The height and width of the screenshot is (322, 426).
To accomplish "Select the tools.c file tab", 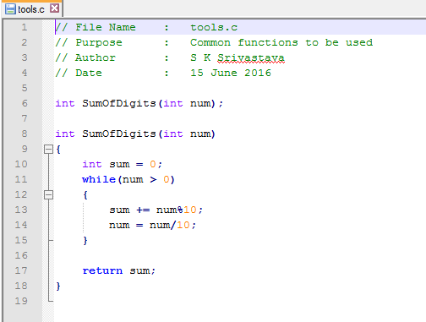I will click(x=31, y=9).
